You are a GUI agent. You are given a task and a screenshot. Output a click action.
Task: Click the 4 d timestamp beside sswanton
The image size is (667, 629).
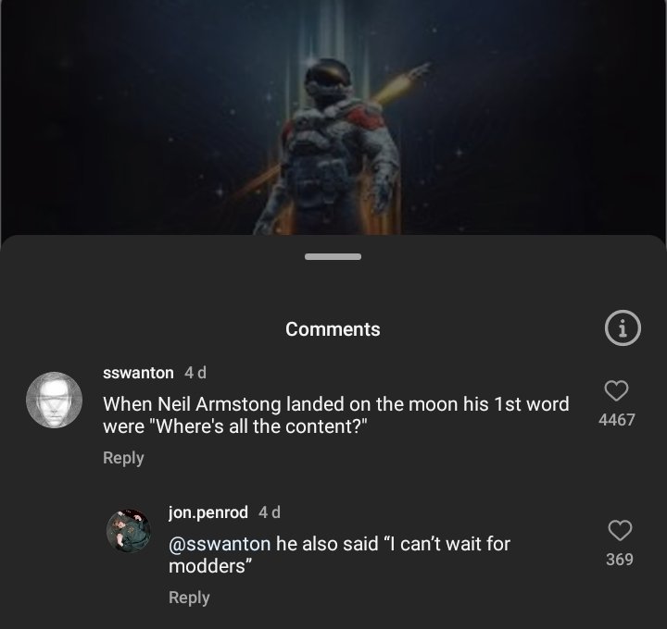(195, 372)
